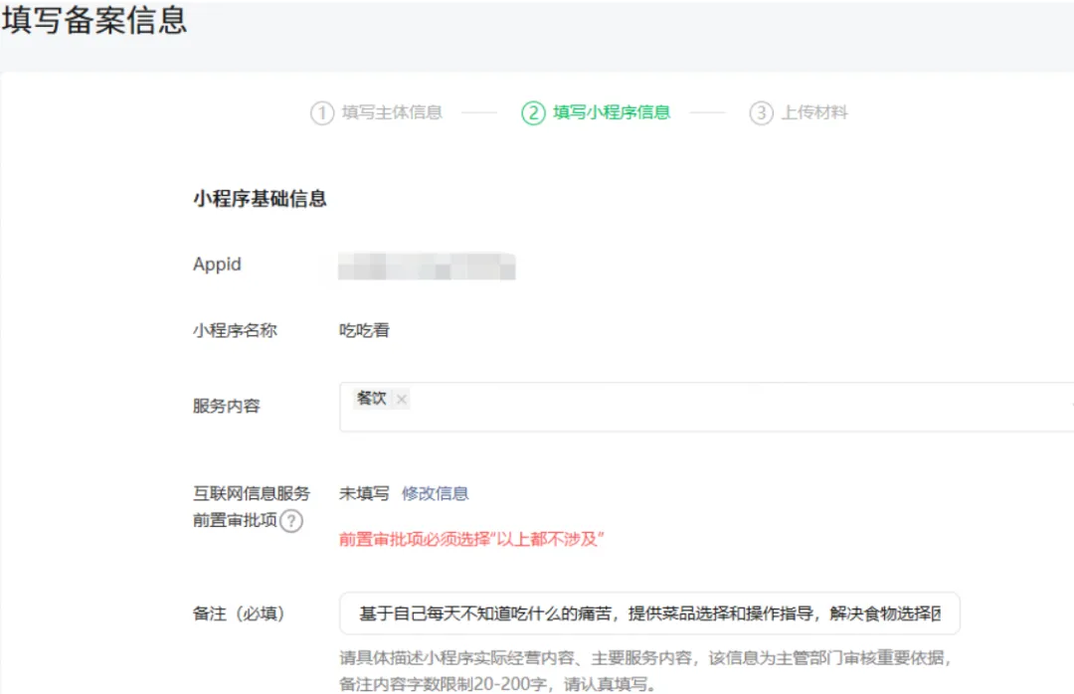Click the question mark help icon beside 前置审批项

(x=290, y=520)
